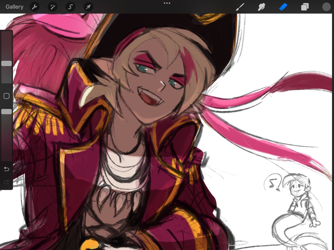The image size is (334, 250).
Task: Select the Smudge tool
Action: (x=261, y=7)
